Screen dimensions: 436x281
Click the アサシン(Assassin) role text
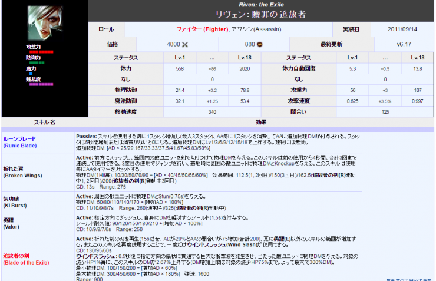pyautogui.click(x=256, y=29)
